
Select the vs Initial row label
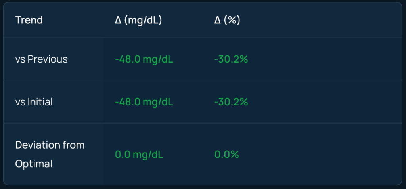point(34,102)
